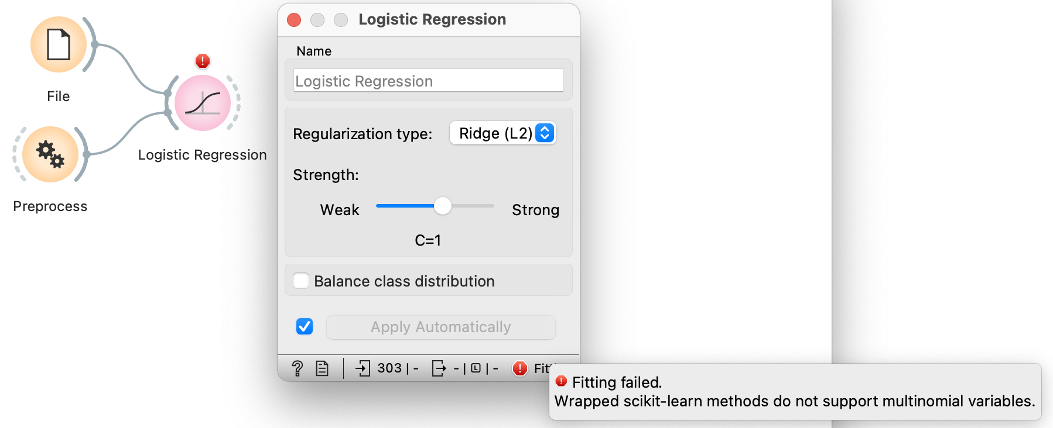Screen dimensions: 1053x428
Task: Select the Logistic Regression widget node
Action: 201,103
